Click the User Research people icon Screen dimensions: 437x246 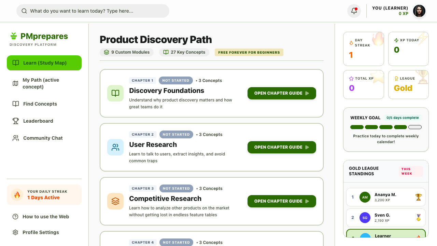point(115,147)
